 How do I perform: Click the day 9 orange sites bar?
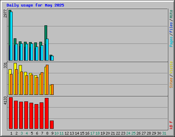(x=52, y=90)
